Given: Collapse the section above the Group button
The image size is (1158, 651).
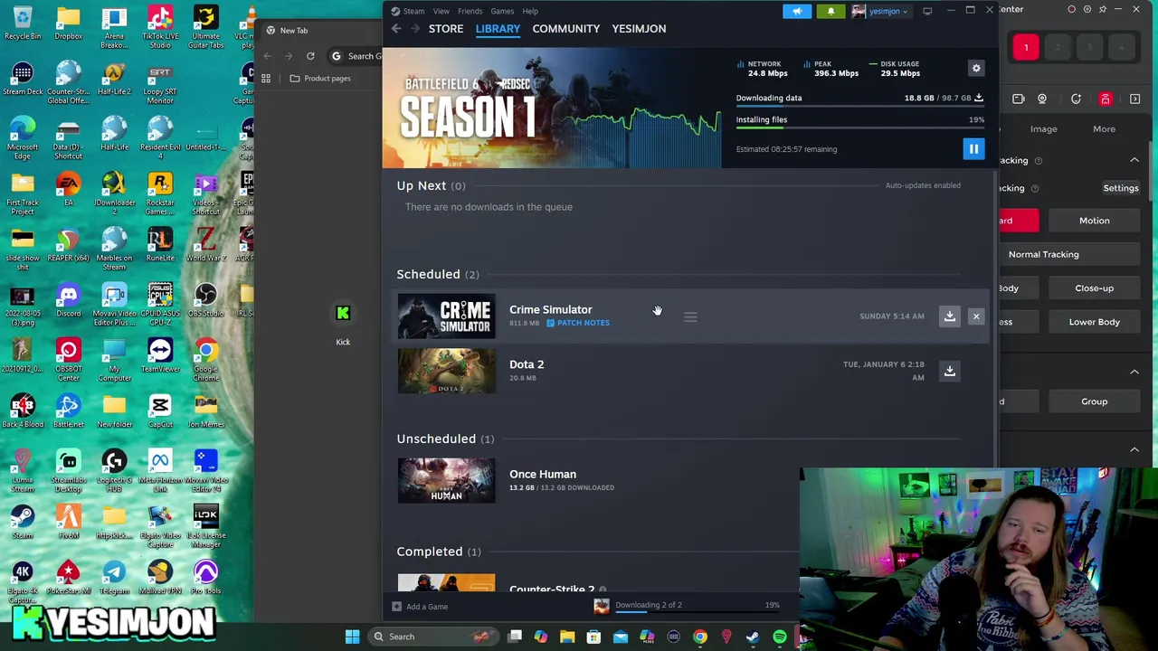Looking at the screenshot, I should (x=1134, y=372).
